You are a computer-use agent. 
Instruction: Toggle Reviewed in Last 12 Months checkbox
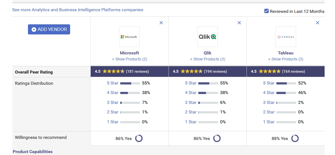click(266, 11)
